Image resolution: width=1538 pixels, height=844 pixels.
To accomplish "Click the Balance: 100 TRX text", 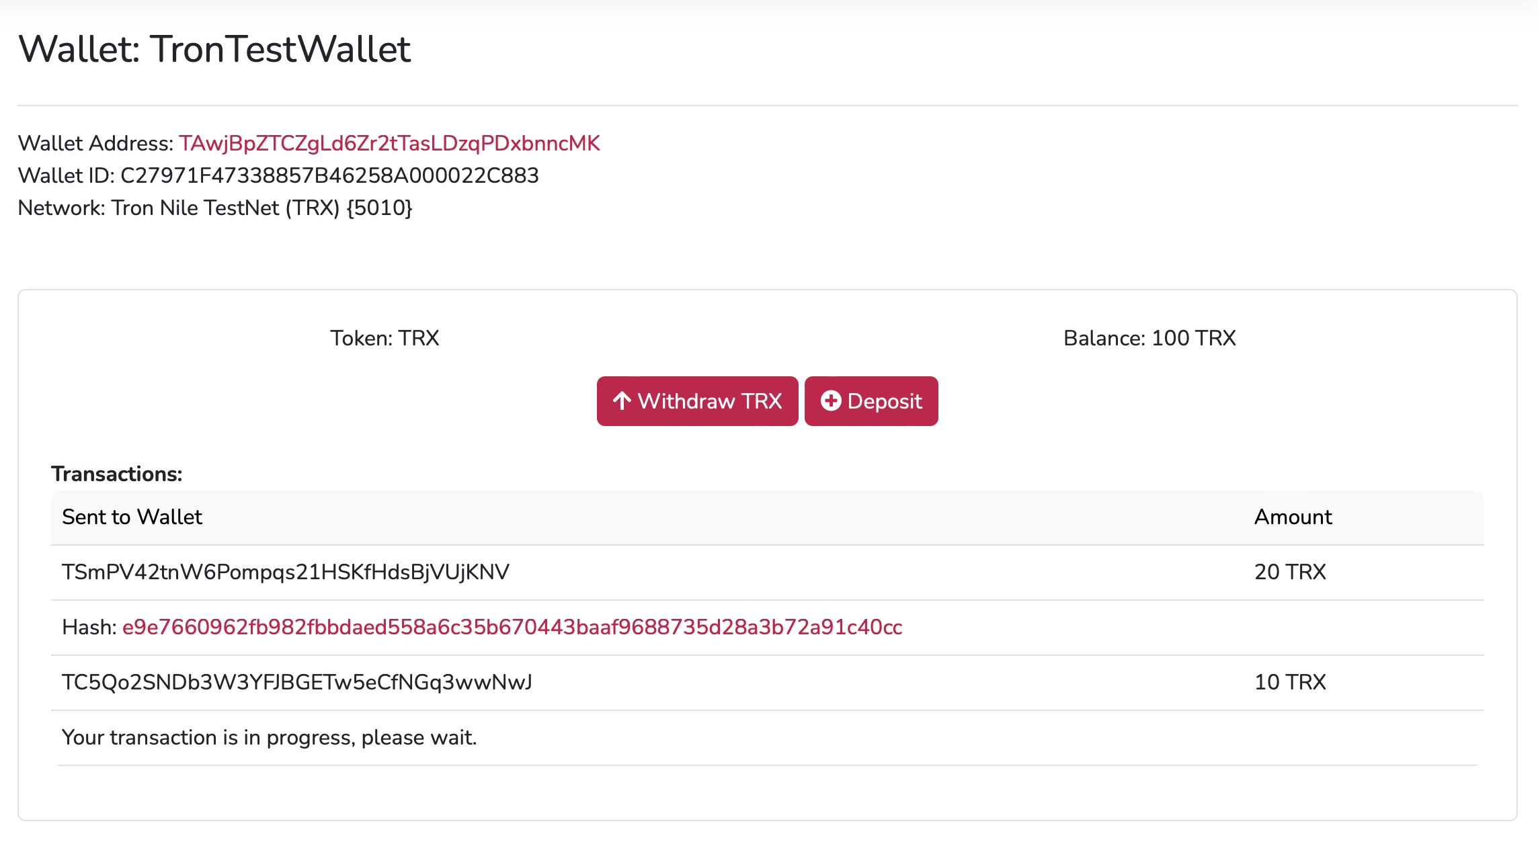I will pos(1149,338).
